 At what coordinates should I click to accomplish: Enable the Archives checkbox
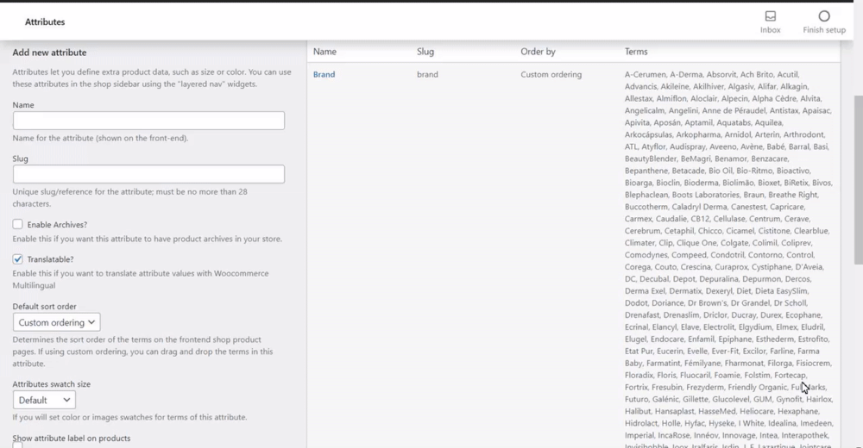17,224
